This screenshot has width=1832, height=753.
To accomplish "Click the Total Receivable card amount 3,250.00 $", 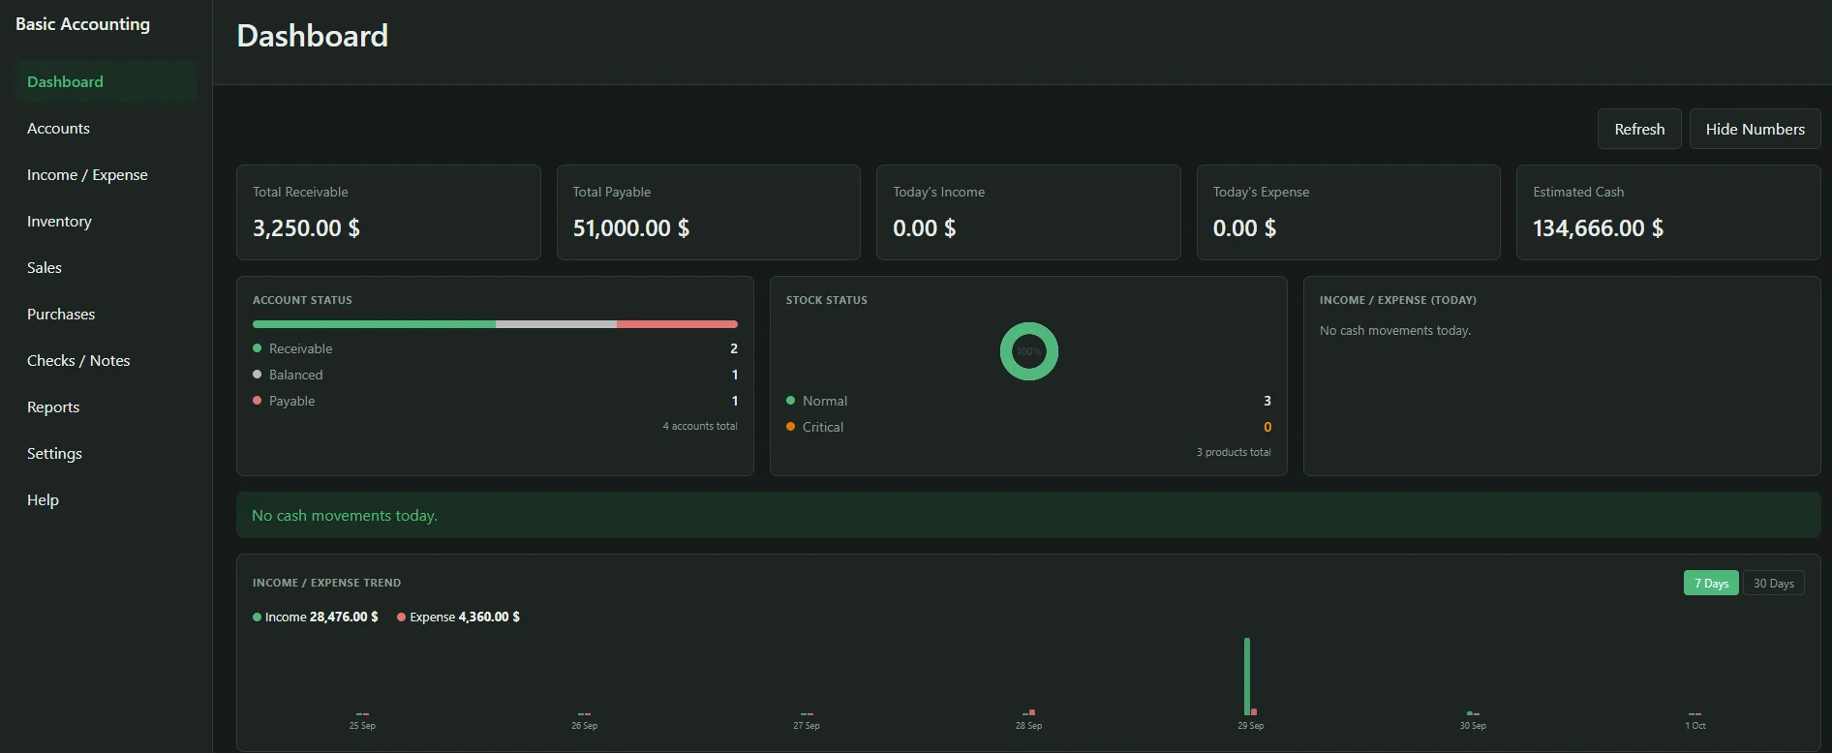I will (306, 228).
